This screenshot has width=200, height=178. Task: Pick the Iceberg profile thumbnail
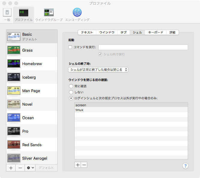[14, 77]
